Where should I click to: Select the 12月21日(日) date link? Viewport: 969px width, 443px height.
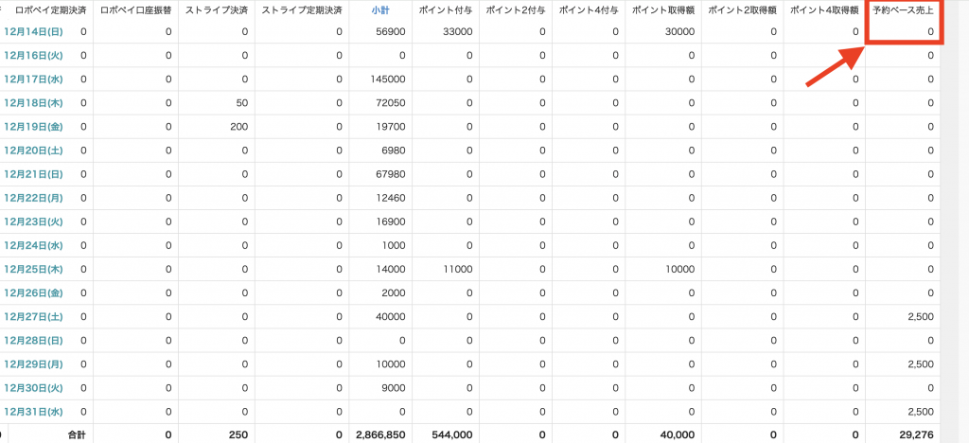coord(33,174)
